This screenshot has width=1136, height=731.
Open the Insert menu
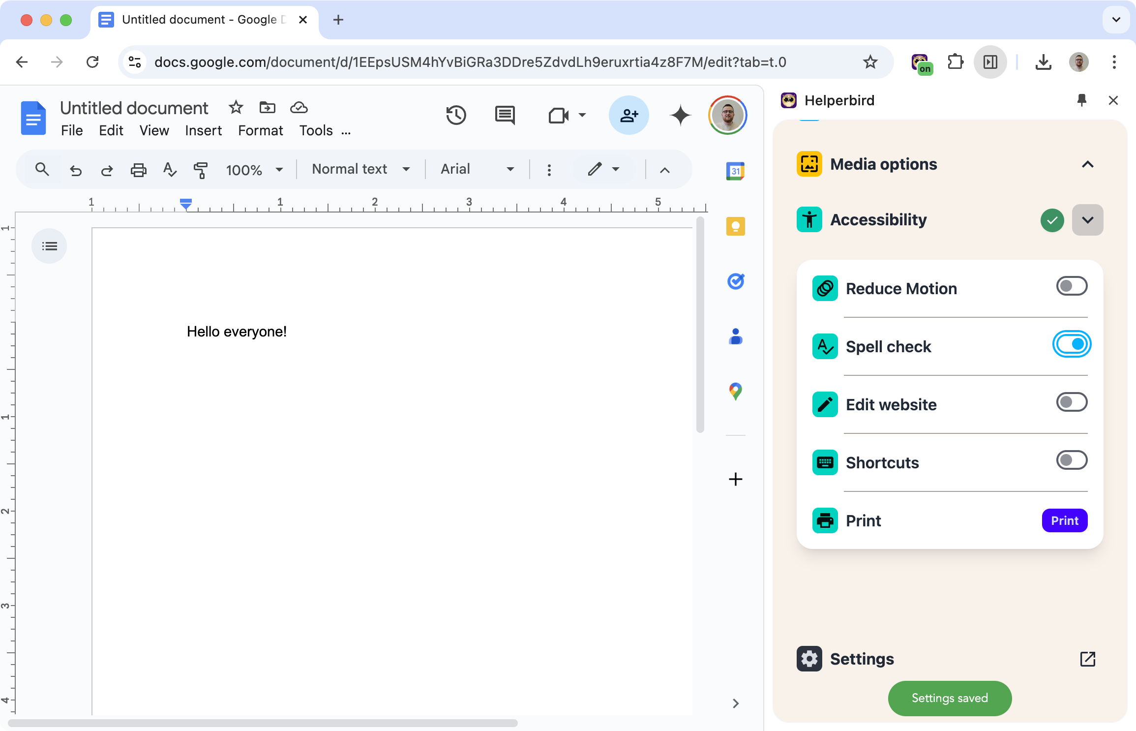(x=203, y=130)
